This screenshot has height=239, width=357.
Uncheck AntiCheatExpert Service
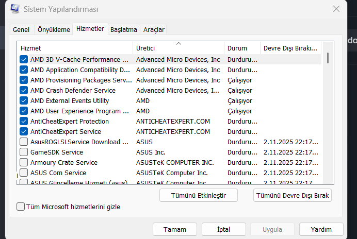click(x=24, y=131)
